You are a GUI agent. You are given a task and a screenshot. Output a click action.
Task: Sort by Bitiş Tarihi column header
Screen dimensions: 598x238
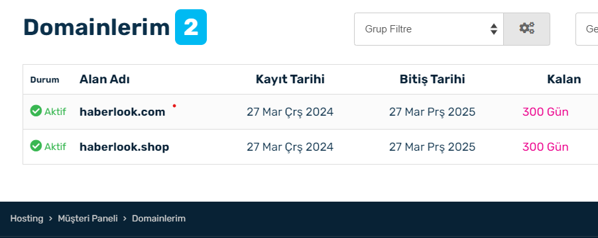coord(432,79)
